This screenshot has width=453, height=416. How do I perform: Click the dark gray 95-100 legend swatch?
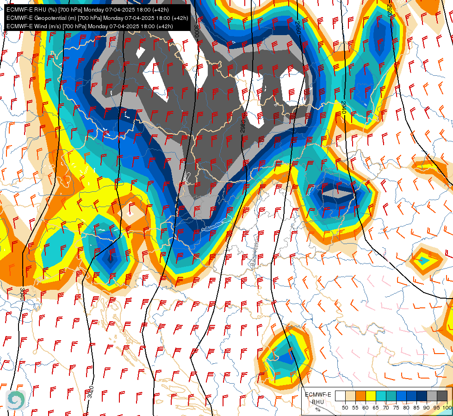click(442, 396)
